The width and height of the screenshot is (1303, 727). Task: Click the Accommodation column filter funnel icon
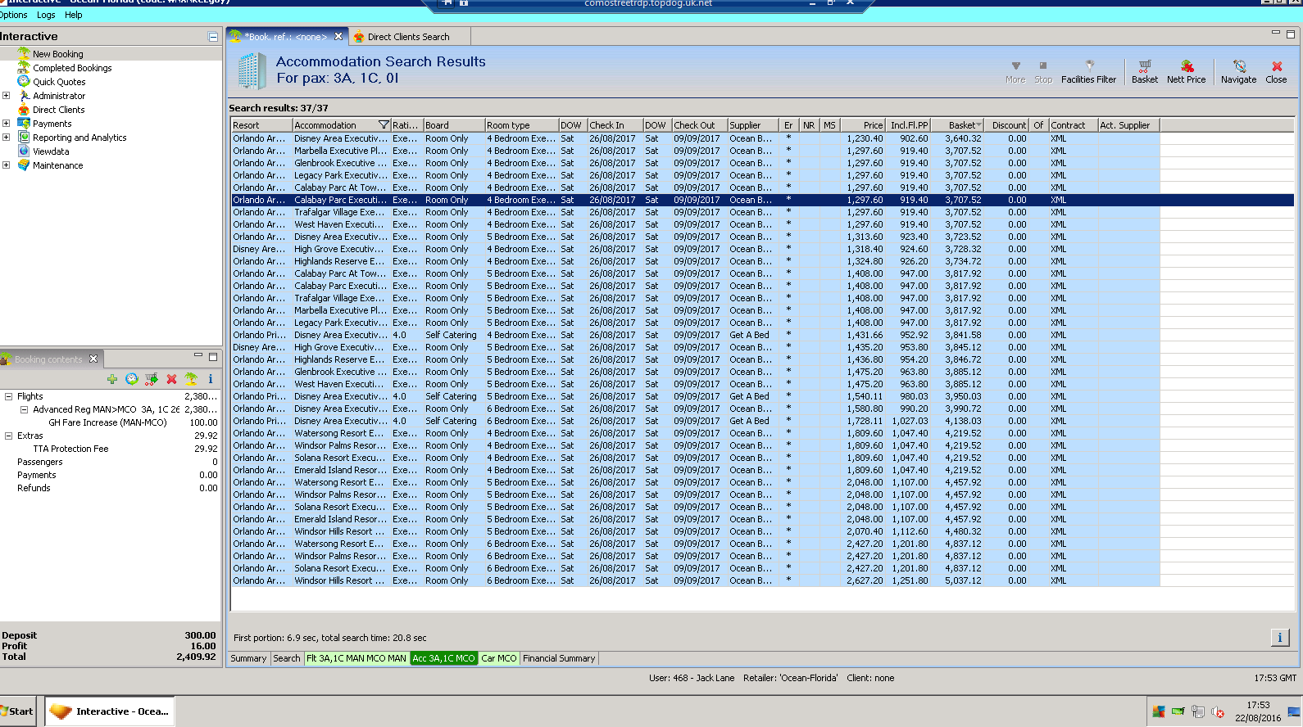(384, 125)
